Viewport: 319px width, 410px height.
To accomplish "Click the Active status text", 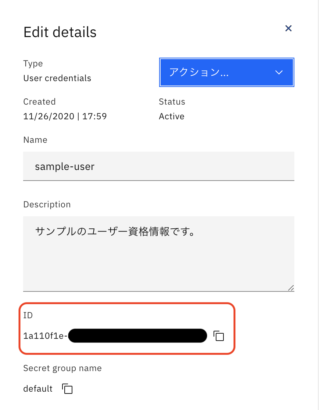I will tap(171, 116).
